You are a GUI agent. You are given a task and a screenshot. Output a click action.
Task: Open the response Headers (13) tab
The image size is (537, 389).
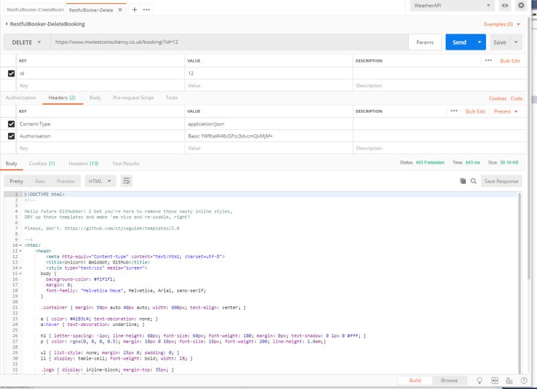[x=83, y=164]
